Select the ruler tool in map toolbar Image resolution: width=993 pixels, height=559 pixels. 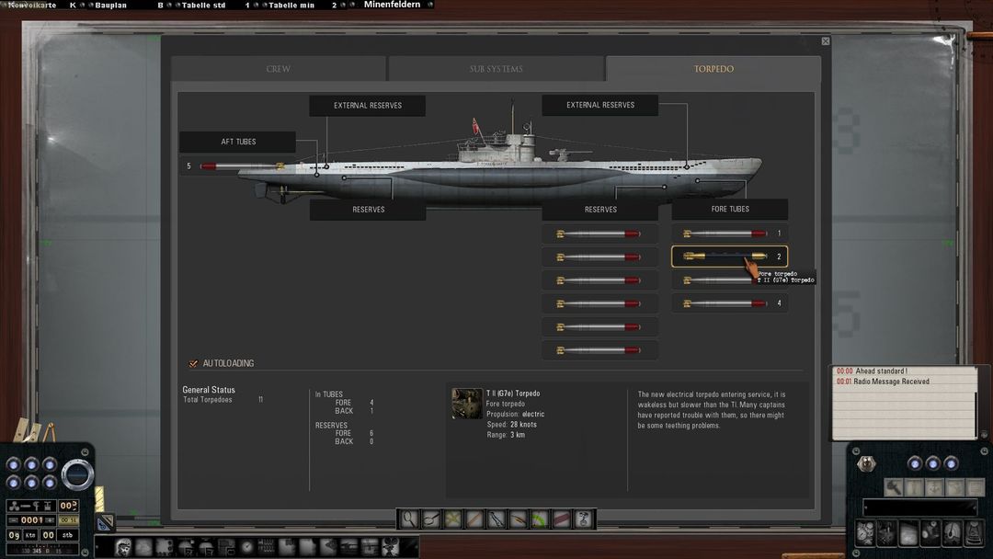[474, 519]
